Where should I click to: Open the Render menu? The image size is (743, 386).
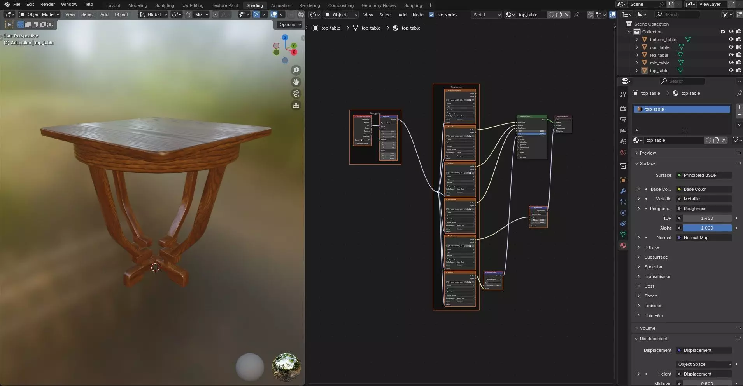[47, 4]
